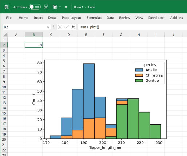Select row 2 header
Screen dimensions: 187x156
[4, 45]
